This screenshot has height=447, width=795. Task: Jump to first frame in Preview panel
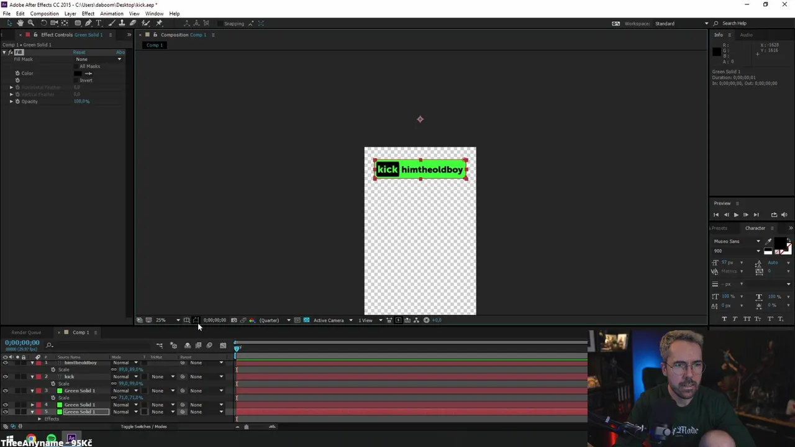(x=716, y=215)
